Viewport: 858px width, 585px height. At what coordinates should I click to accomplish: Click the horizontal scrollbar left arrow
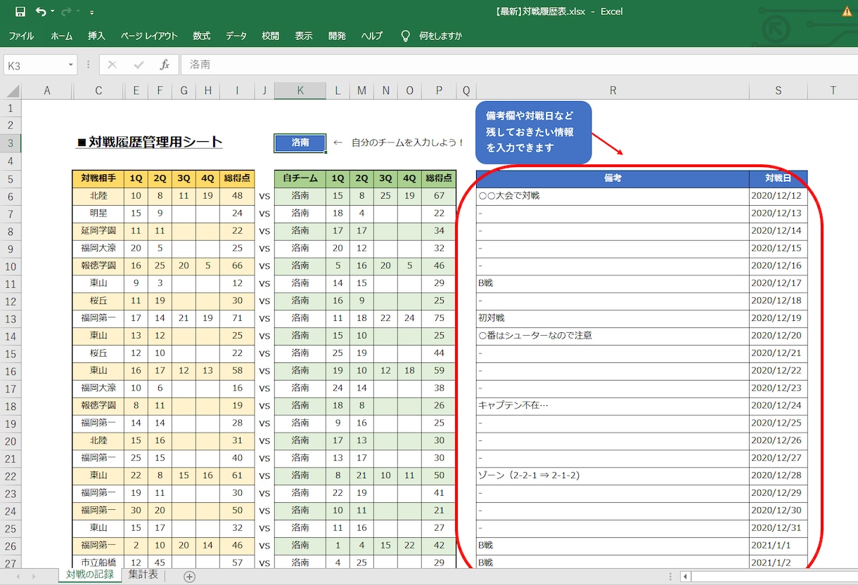tap(686, 577)
